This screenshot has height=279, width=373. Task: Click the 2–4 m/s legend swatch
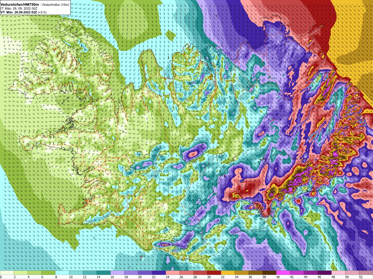[21, 273]
